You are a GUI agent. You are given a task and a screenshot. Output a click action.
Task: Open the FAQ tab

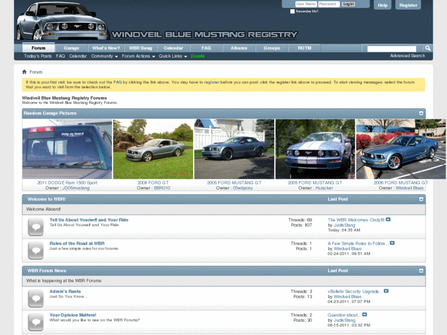[x=206, y=48]
